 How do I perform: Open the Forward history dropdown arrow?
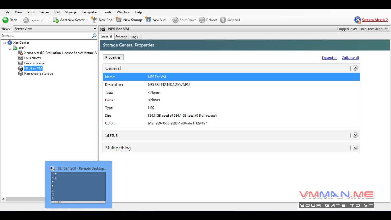(46, 20)
